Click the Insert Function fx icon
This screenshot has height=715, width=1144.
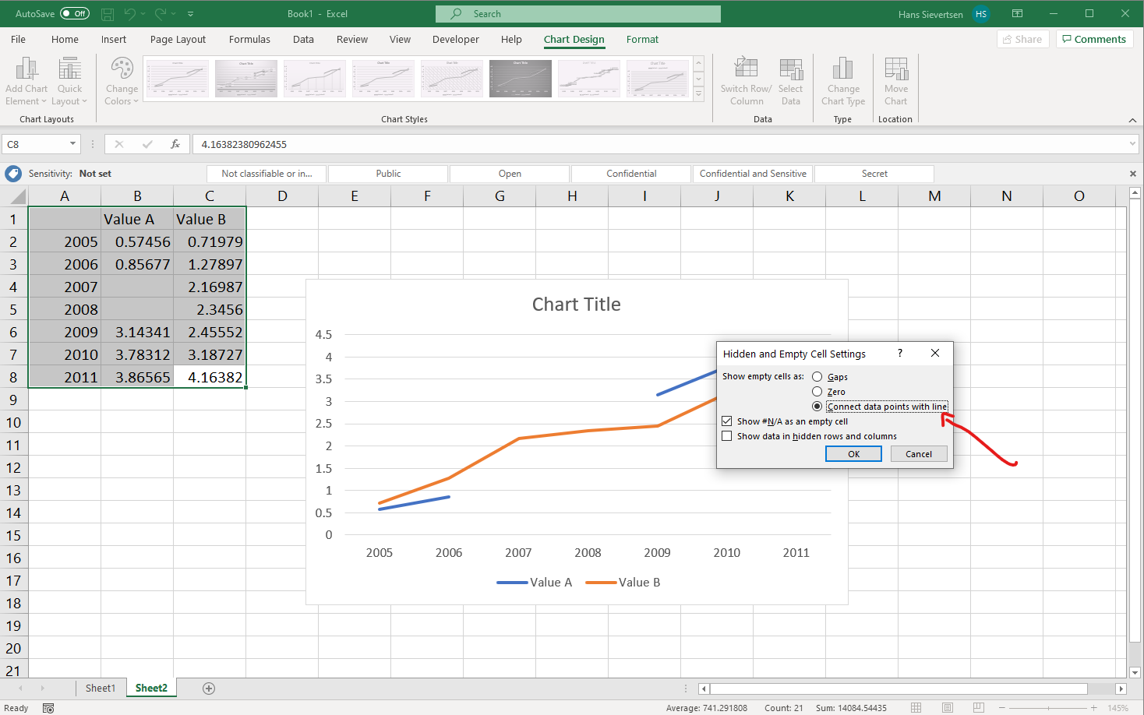[x=175, y=144]
